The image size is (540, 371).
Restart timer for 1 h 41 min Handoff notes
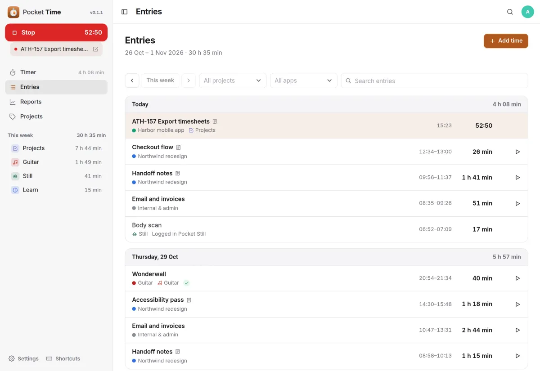coord(517,178)
